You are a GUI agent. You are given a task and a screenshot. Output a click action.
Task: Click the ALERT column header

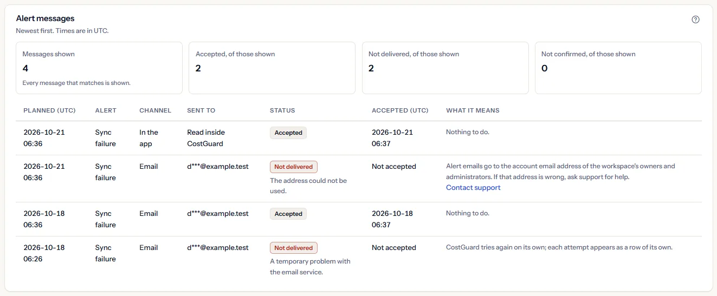[106, 110]
